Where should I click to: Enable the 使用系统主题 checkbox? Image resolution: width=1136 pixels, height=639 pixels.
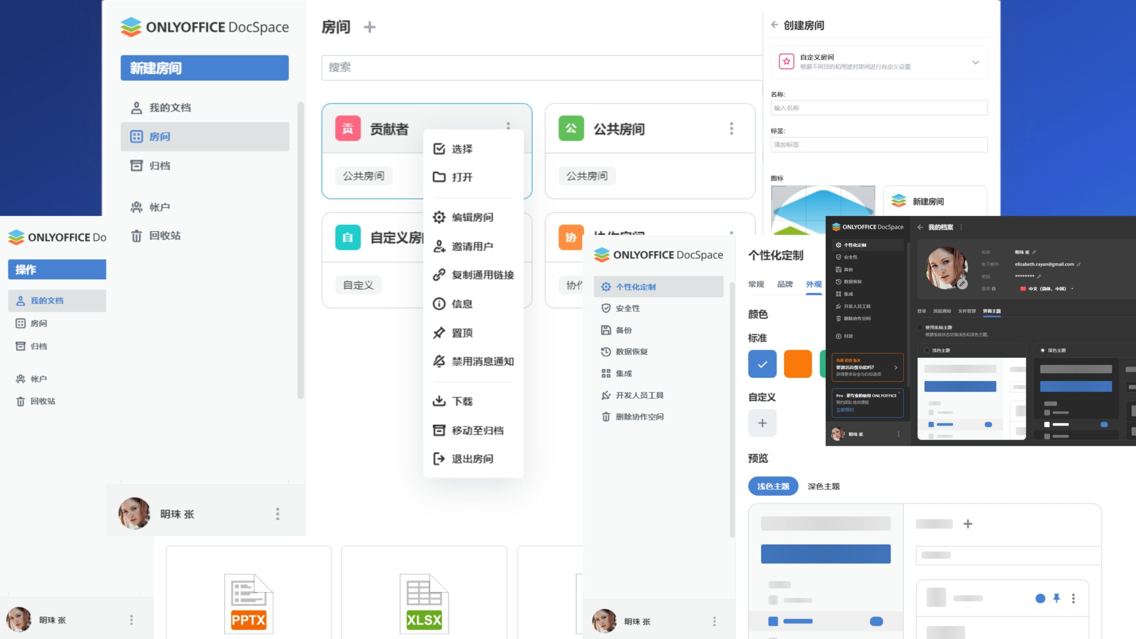click(x=920, y=327)
